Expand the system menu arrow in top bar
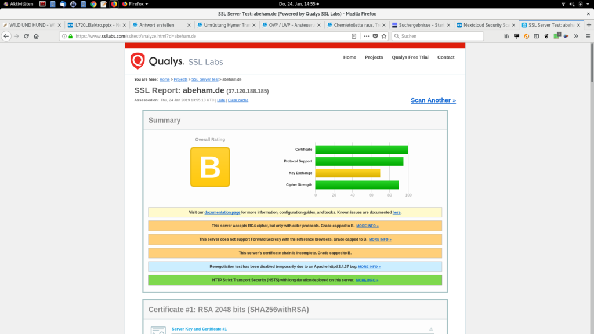The width and height of the screenshot is (594, 334). point(588,4)
